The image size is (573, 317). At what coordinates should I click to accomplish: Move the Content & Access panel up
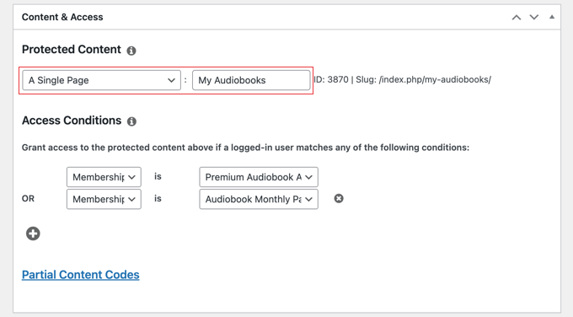coord(517,17)
